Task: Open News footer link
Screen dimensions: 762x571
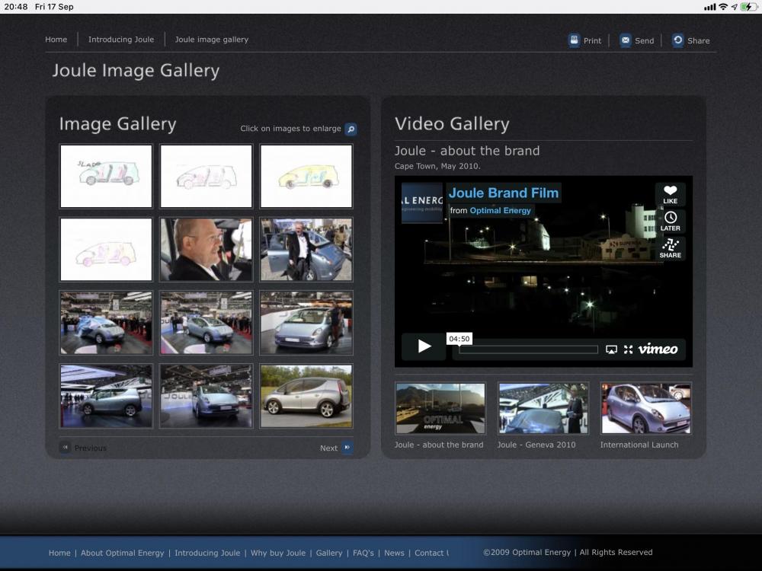Action: click(x=394, y=553)
